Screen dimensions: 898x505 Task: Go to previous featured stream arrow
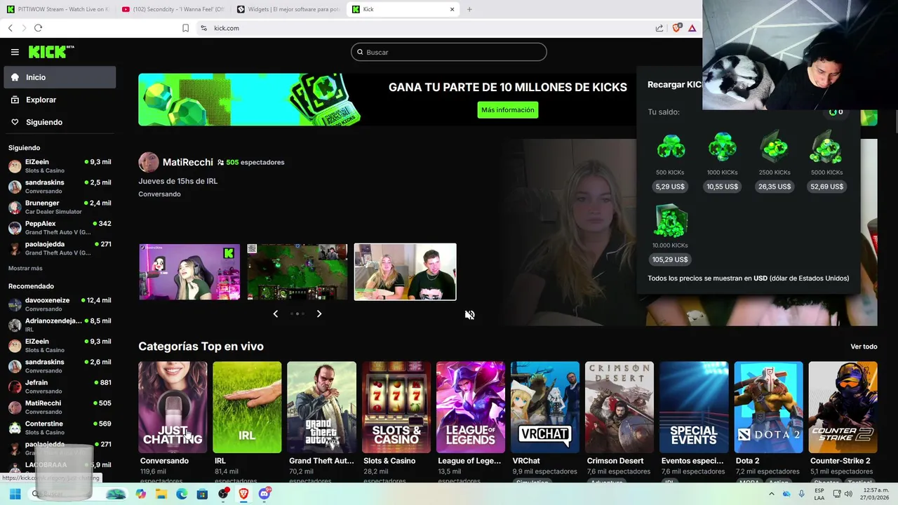pyautogui.click(x=275, y=314)
